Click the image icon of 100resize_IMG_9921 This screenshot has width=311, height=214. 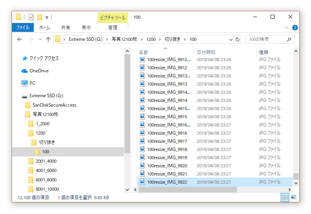pos(142,174)
